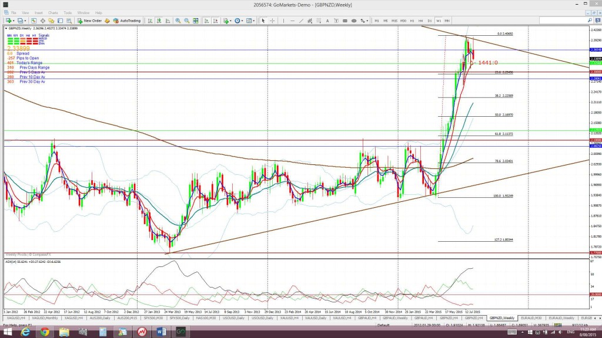Click the Zoom Out magnifier

click(187, 21)
